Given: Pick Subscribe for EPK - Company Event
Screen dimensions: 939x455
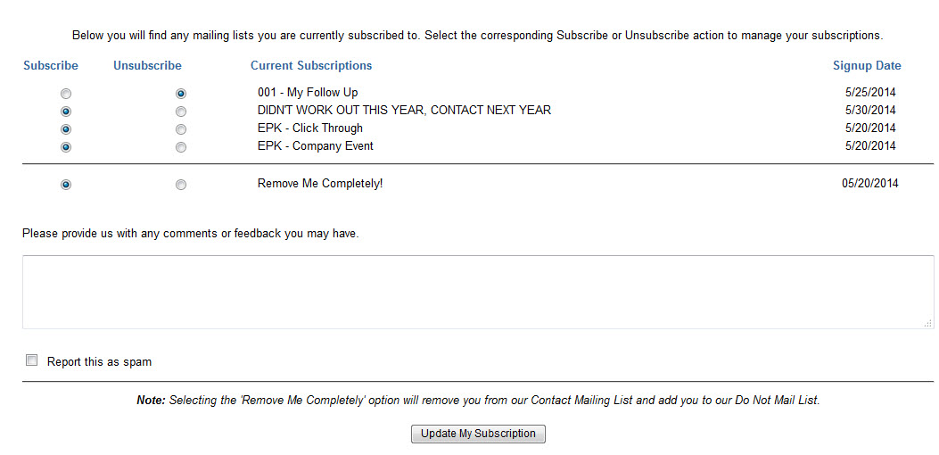Looking at the screenshot, I should (66, 147).
